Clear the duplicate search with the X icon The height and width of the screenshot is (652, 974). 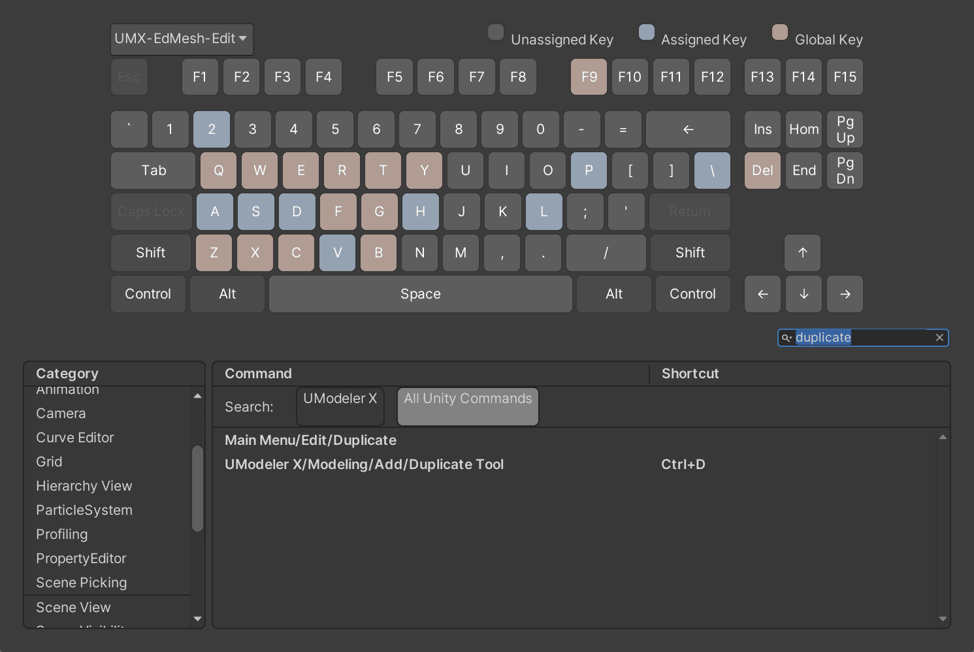point(939,338)
